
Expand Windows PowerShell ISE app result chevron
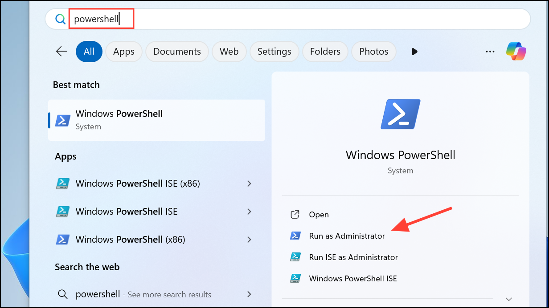pyautogui.click(x=249, y=212)
